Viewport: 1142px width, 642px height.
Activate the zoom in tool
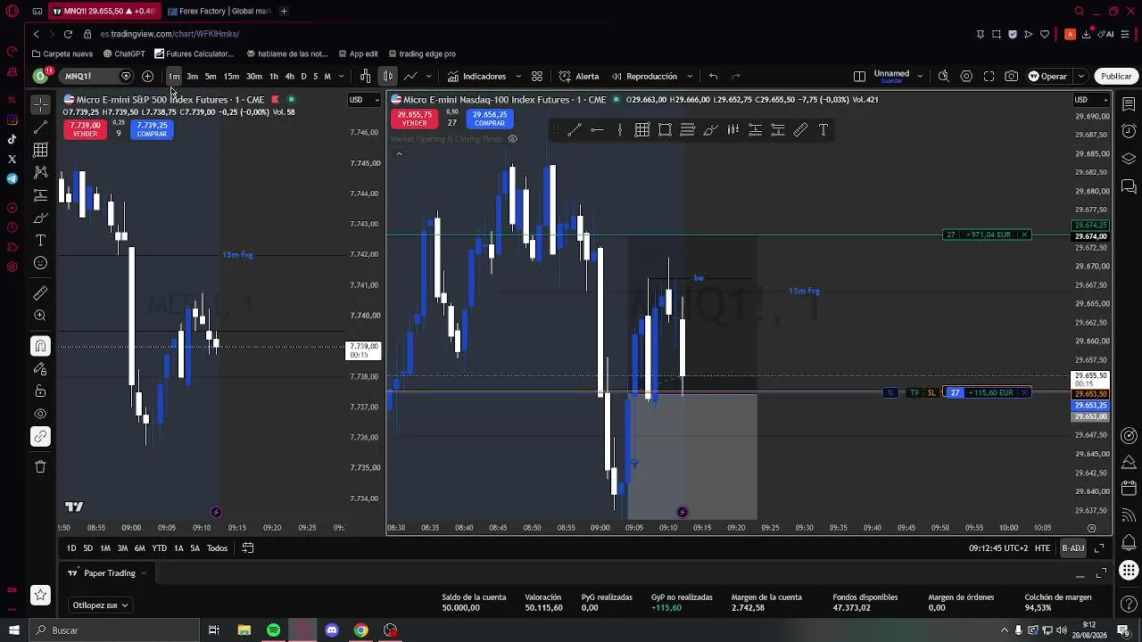coord(40,316)
